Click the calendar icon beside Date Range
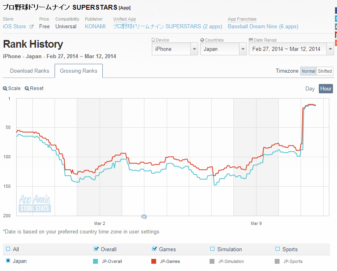 (x=251, y=40)
